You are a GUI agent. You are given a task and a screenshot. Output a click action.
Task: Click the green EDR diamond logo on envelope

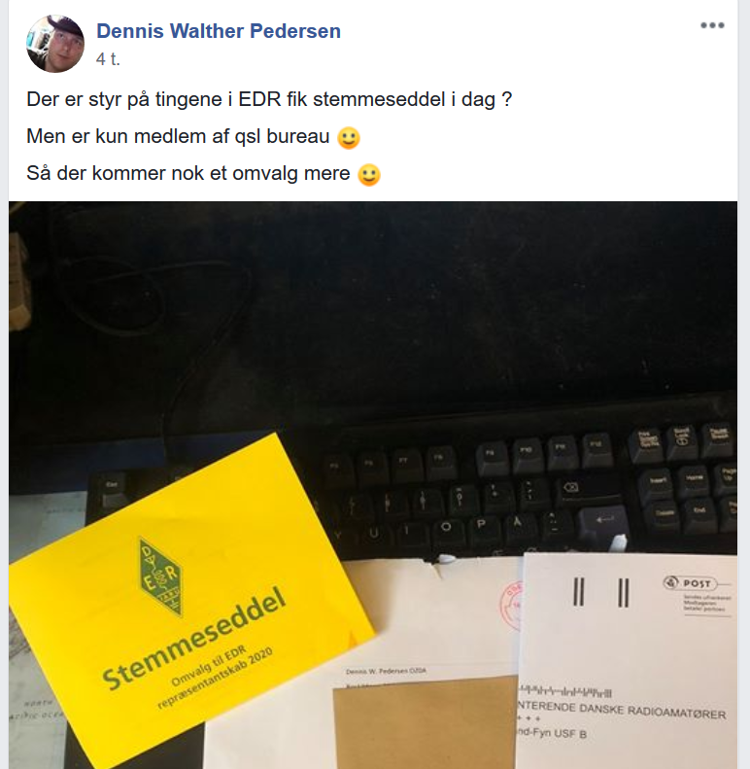(161, 577)
